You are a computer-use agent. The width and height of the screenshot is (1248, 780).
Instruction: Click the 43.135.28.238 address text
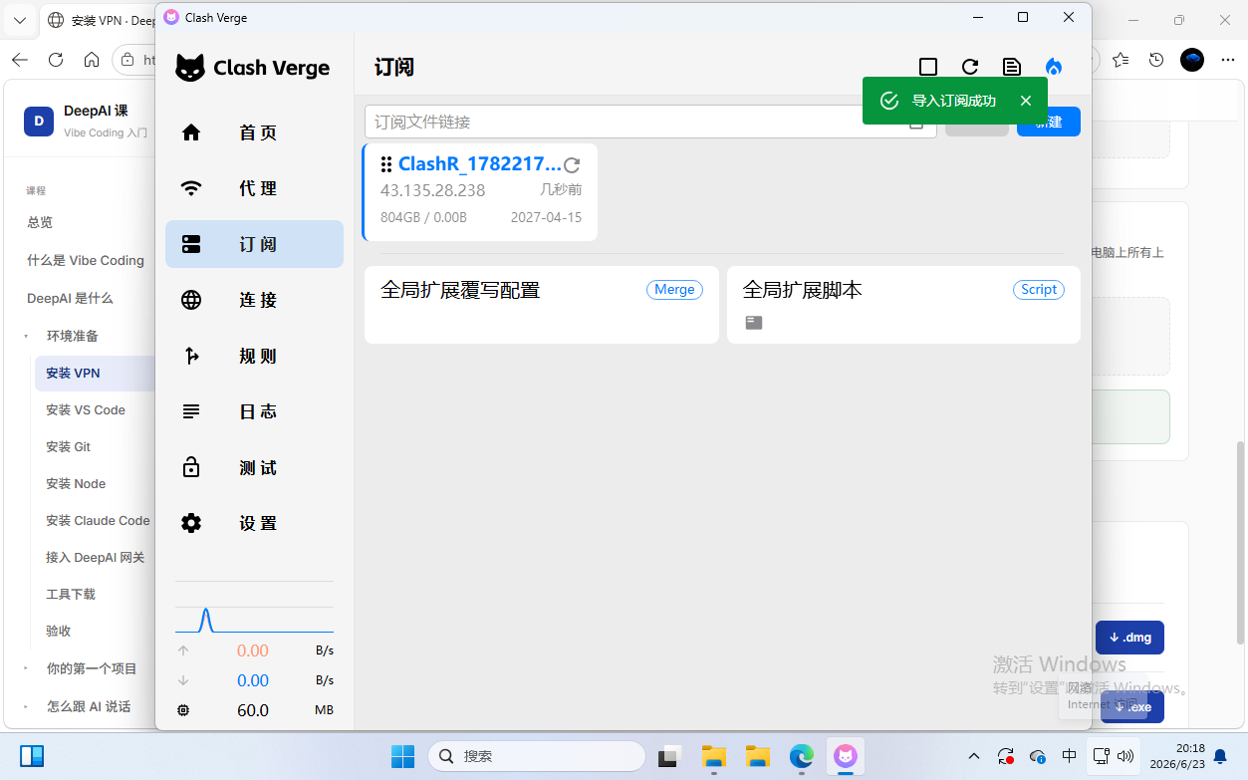point(433,190)
